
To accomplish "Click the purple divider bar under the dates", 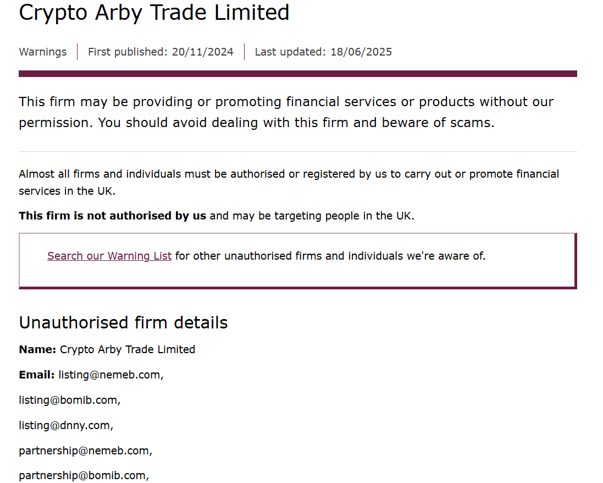I will pos(298,74).
